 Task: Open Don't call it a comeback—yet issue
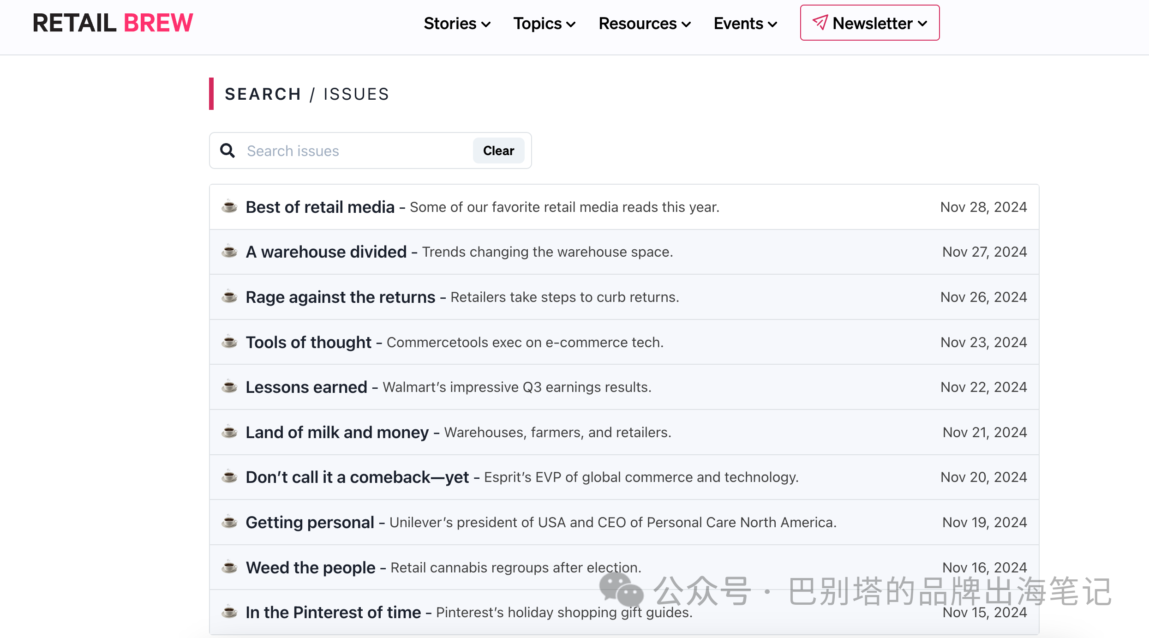click(x=624, y=477)
